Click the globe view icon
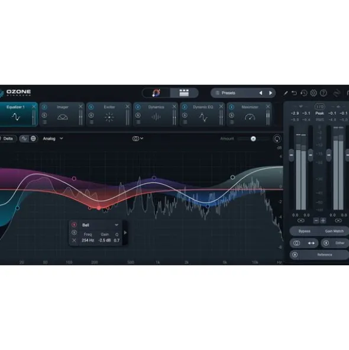 click(33, 139)
